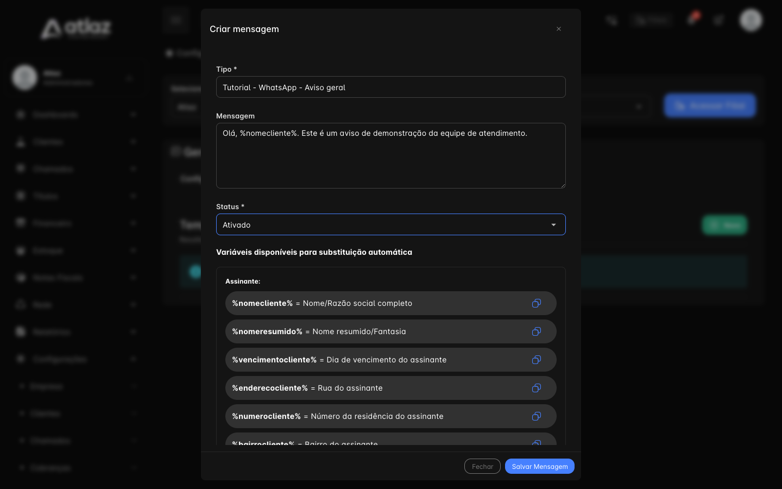Click the "Tipo *" field label
The width and height of the screenshot is (782, 489).
226,69
